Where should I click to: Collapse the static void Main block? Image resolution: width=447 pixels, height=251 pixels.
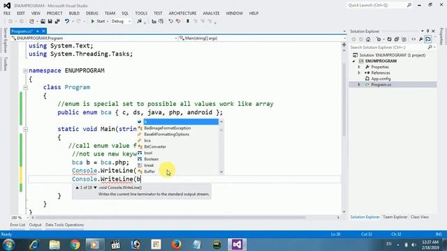(x=25, y=129)
